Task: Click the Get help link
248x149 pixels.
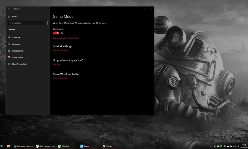Action: [57, 64]
